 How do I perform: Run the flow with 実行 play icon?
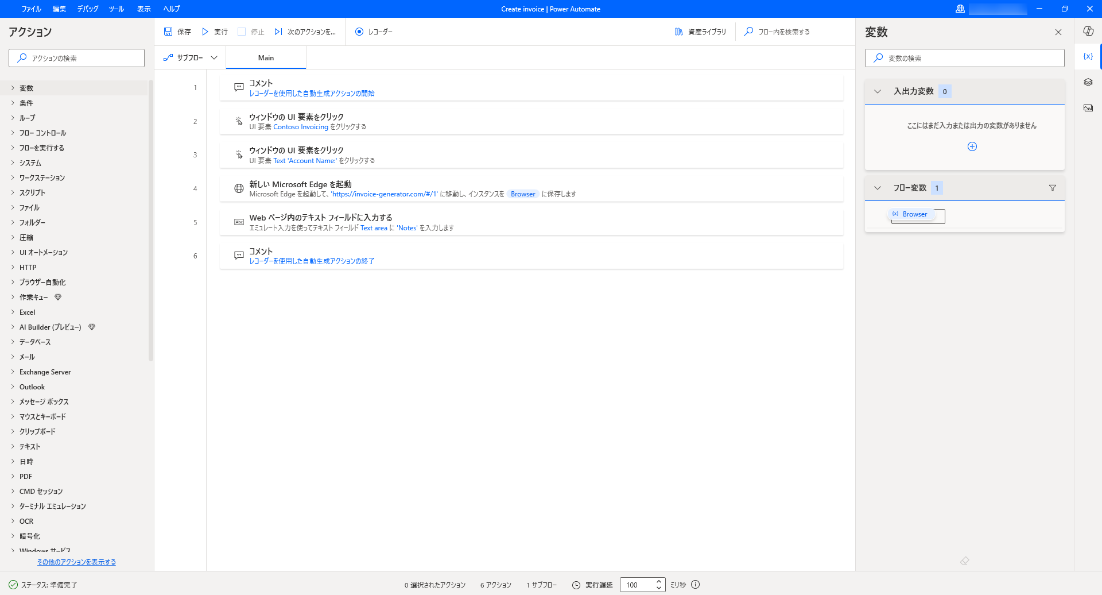[x=205, y=32]
